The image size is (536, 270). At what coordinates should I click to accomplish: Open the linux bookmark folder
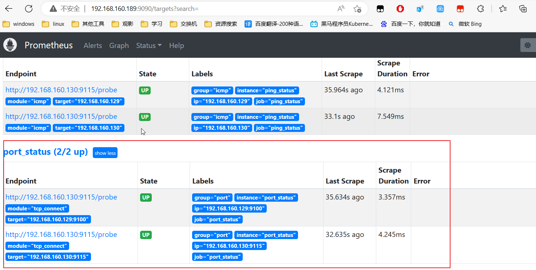(53, 24)
